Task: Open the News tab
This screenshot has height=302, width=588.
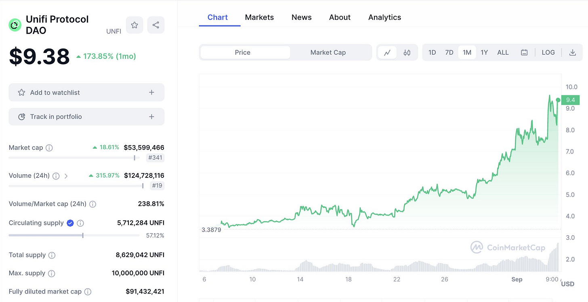Action: [302, 17]
